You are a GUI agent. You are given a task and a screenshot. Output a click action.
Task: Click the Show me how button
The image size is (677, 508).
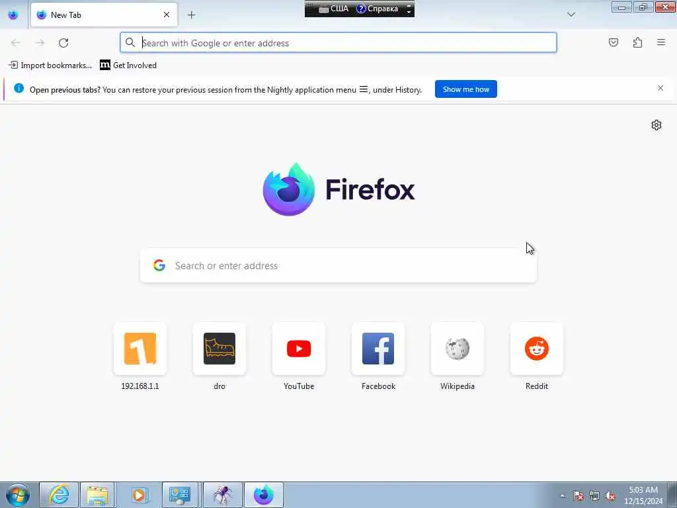[x=466, y=89]
